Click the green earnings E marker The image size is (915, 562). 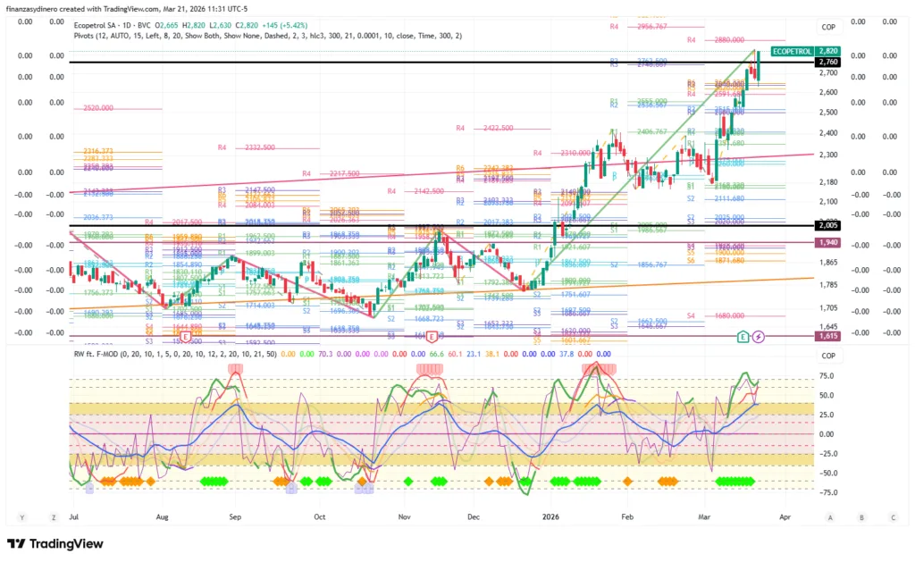(x=743, y=337)
